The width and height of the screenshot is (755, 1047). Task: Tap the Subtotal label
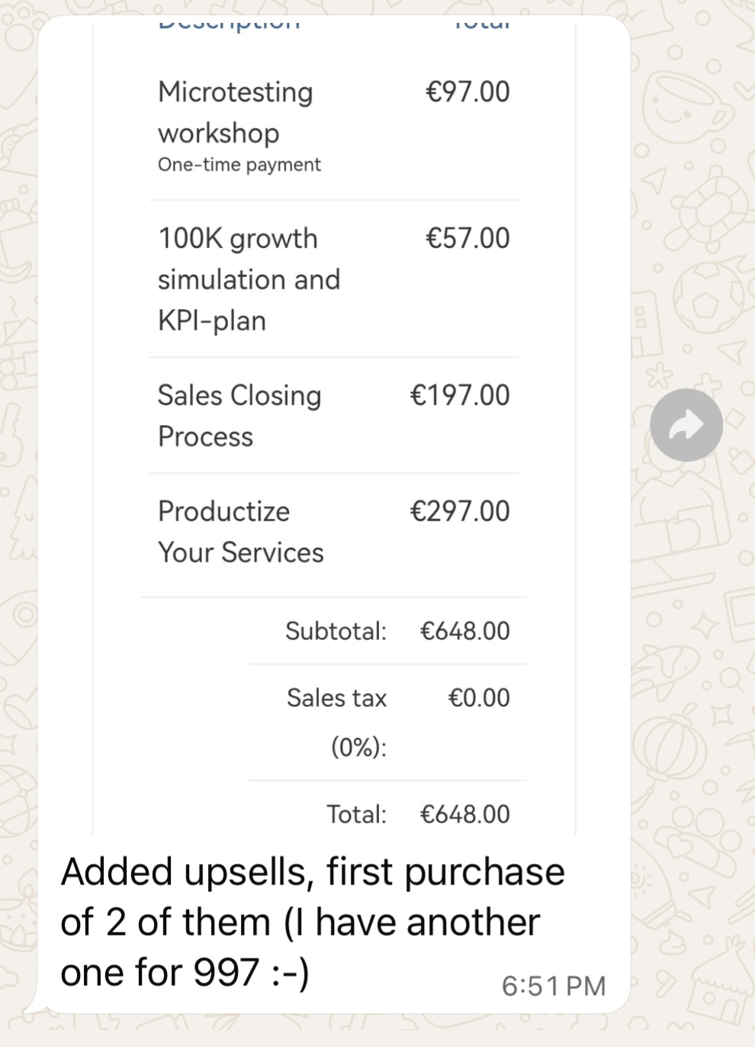(336, 631)
